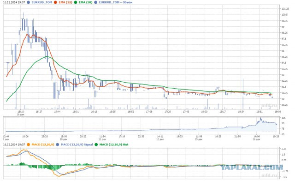Screen dimensions: 295x181
Task: Toggle the EMA (50) legend label
Action: pyautogui.click(x=86, y=2)
